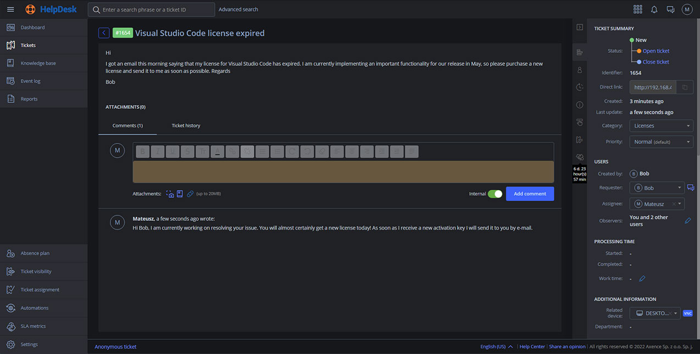Click into the comment text area
The width and height of the screenshot is (700, 354).
tap(343, 172)
